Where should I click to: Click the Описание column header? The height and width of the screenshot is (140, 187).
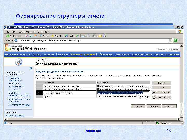123,82
